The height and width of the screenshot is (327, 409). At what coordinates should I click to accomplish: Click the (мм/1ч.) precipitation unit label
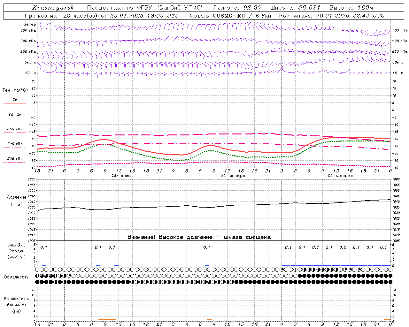click(17, 257)
